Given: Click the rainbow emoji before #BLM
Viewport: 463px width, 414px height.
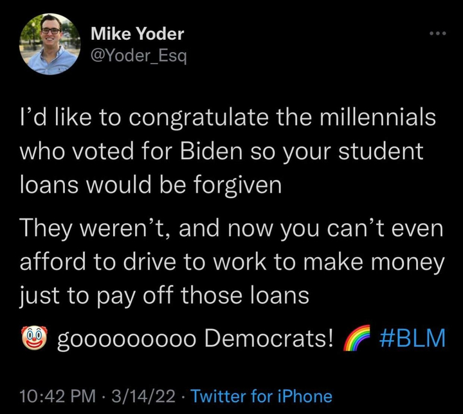Looking at the screenshot, I should pyautogui.click(x=357, y=339).
